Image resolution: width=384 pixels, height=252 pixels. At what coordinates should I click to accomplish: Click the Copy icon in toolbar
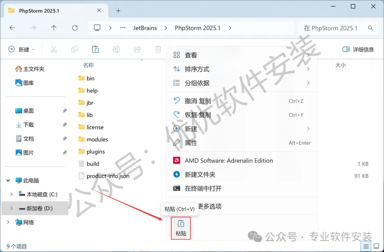[x=74, y=49]
